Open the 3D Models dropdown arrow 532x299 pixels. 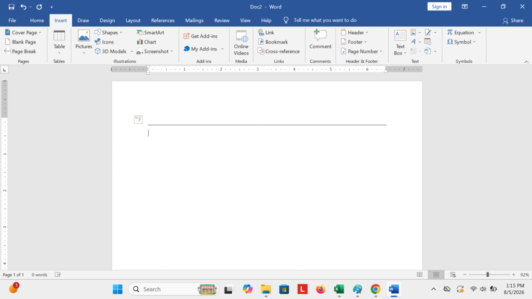[x=131, y=51]
